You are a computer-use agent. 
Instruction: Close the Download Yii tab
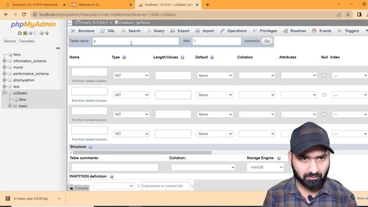click(x=64, y=5)
